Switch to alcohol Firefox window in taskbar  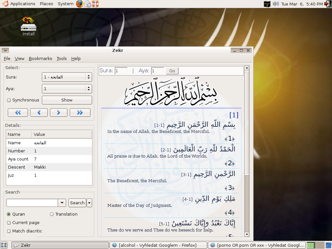pos(158,245)
